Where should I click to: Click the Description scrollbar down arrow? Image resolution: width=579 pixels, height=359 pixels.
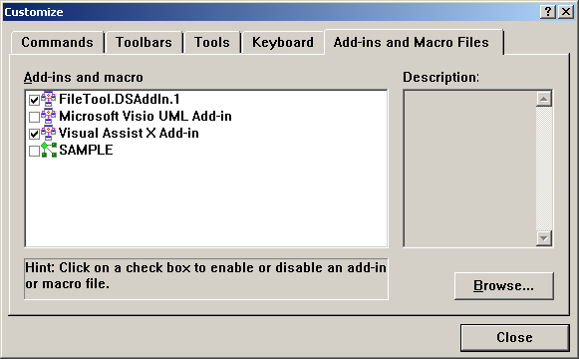544,238
